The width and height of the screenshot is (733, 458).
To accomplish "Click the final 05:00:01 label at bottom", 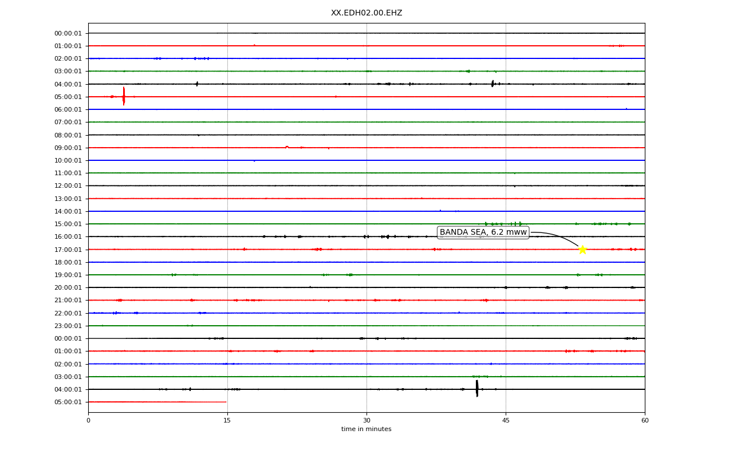I will (x=69, y=402).
